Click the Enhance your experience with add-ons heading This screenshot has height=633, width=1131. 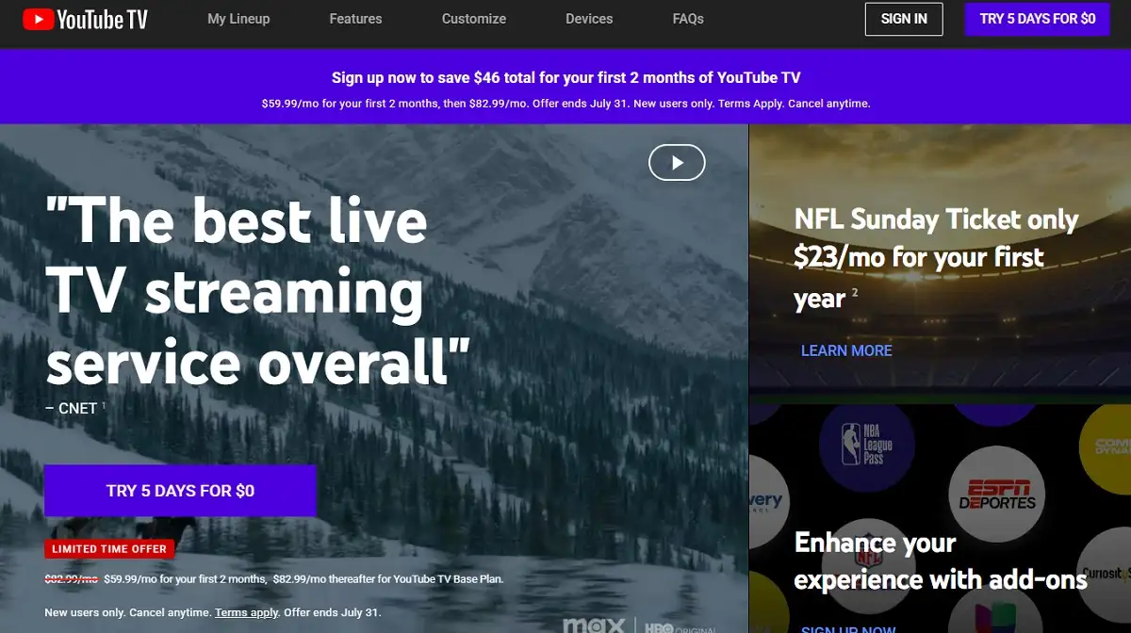tap(940, 560)
